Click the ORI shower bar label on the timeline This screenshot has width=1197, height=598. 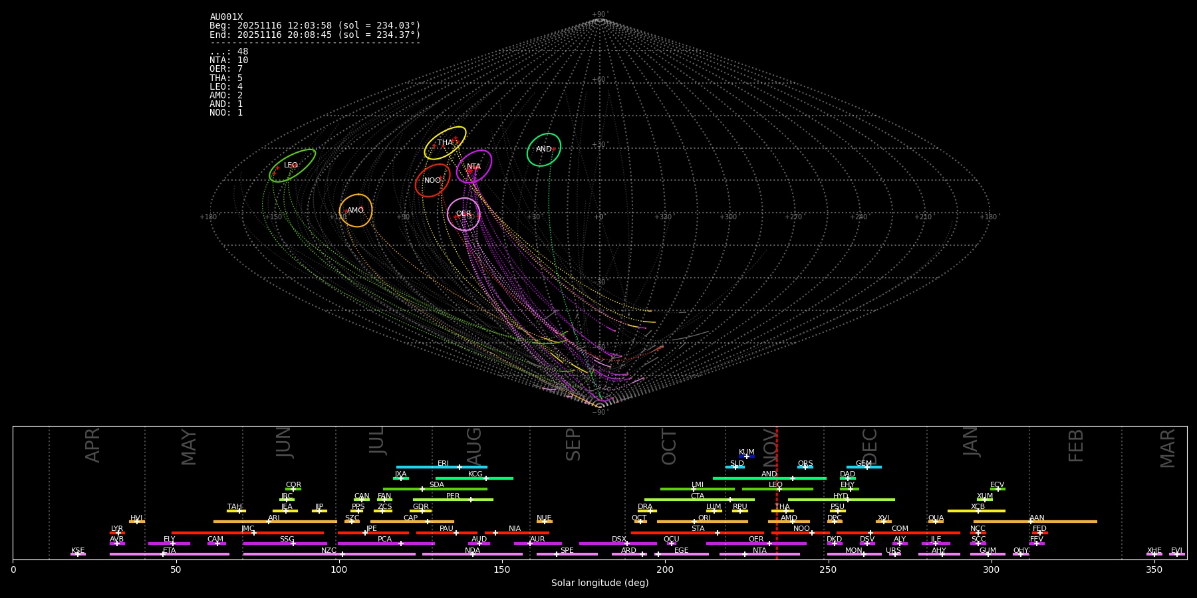click(704, 518)
